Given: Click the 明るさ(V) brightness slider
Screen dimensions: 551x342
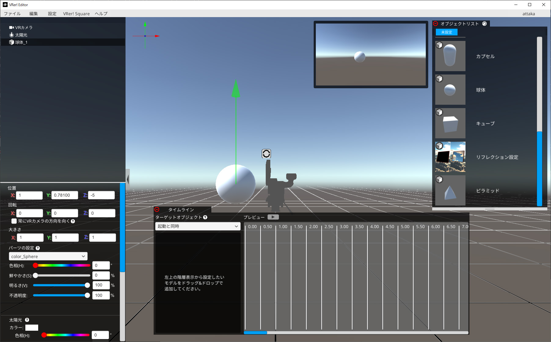Looking at the screenshot, I should coord(62,285).
